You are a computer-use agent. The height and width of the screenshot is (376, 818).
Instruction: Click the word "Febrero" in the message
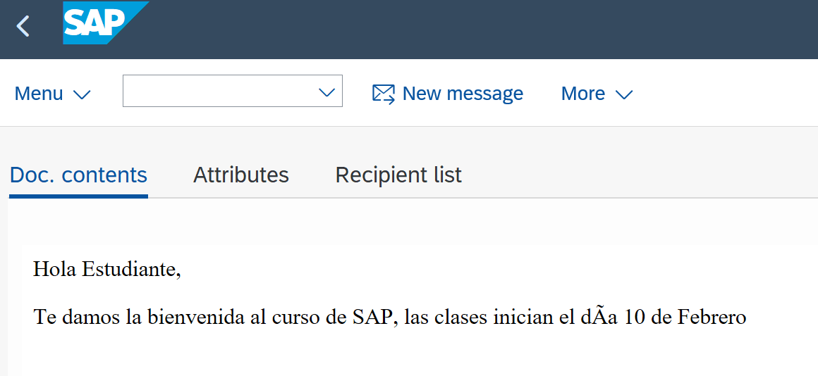point(712,317)
